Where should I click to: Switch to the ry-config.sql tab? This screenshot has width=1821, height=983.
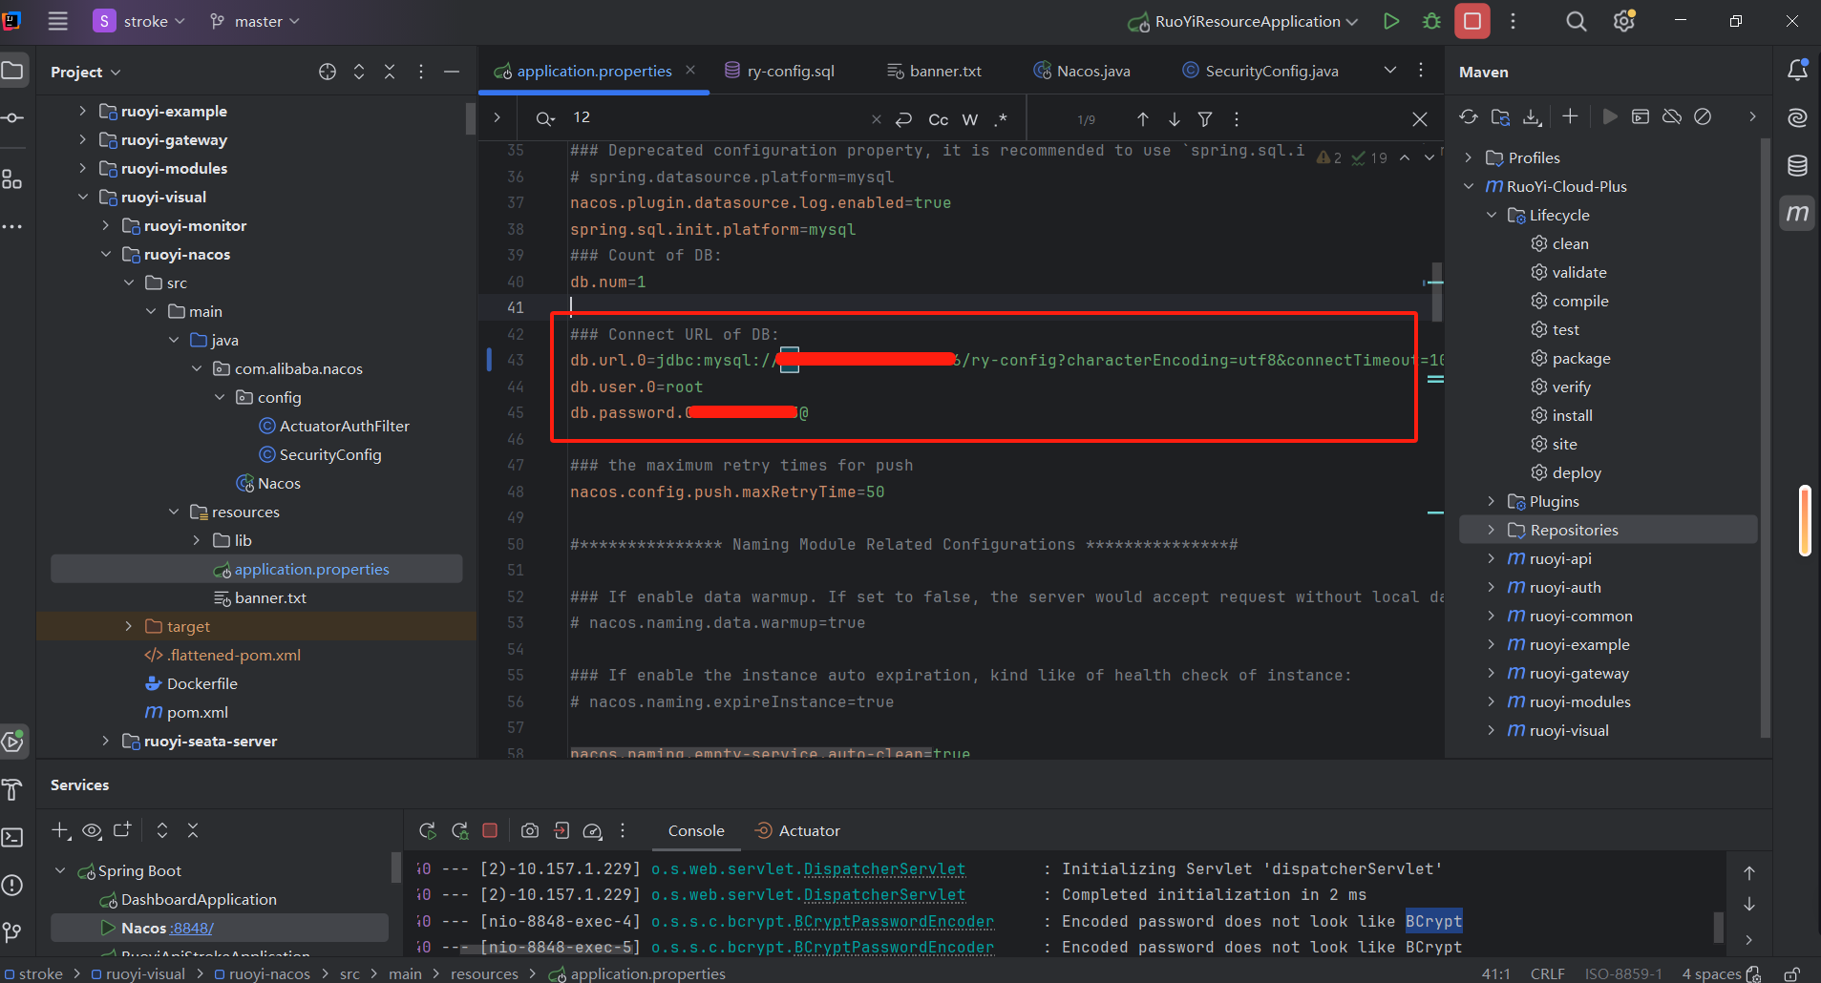(x=779, y=71)
